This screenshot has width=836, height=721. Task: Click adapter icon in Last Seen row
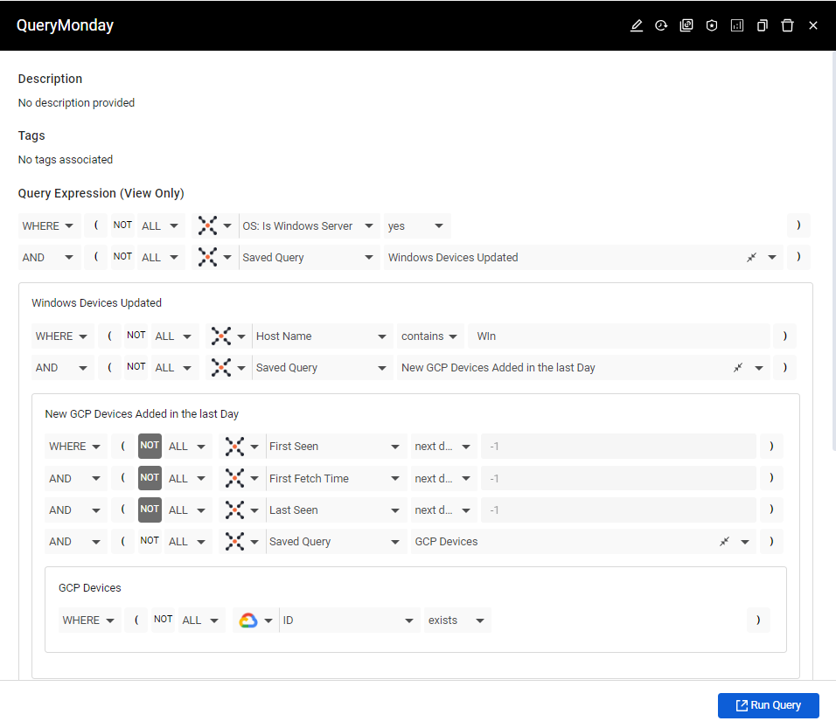pyautogui.click(x=234, y=510)
